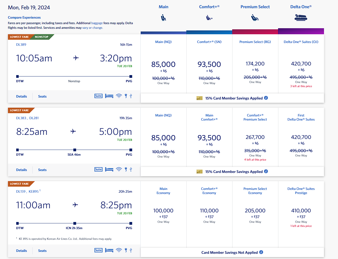338x259 pixels.
Task: Select the 267,700 miles Comfort+ Premium Select fare
Action: 255,137
